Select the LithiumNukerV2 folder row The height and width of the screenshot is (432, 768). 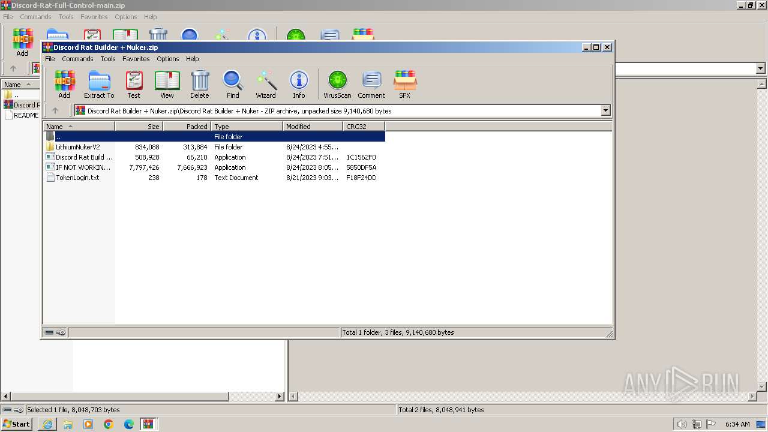214,147
